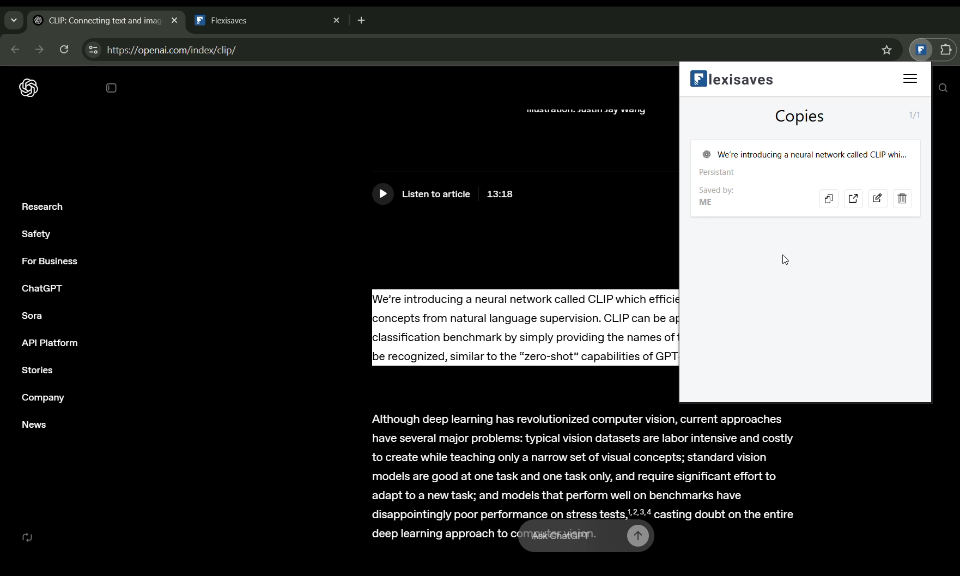Toggle the bookmark star for this page
The width and height of the screenshot is (960, 576).
tap(886, 50)
